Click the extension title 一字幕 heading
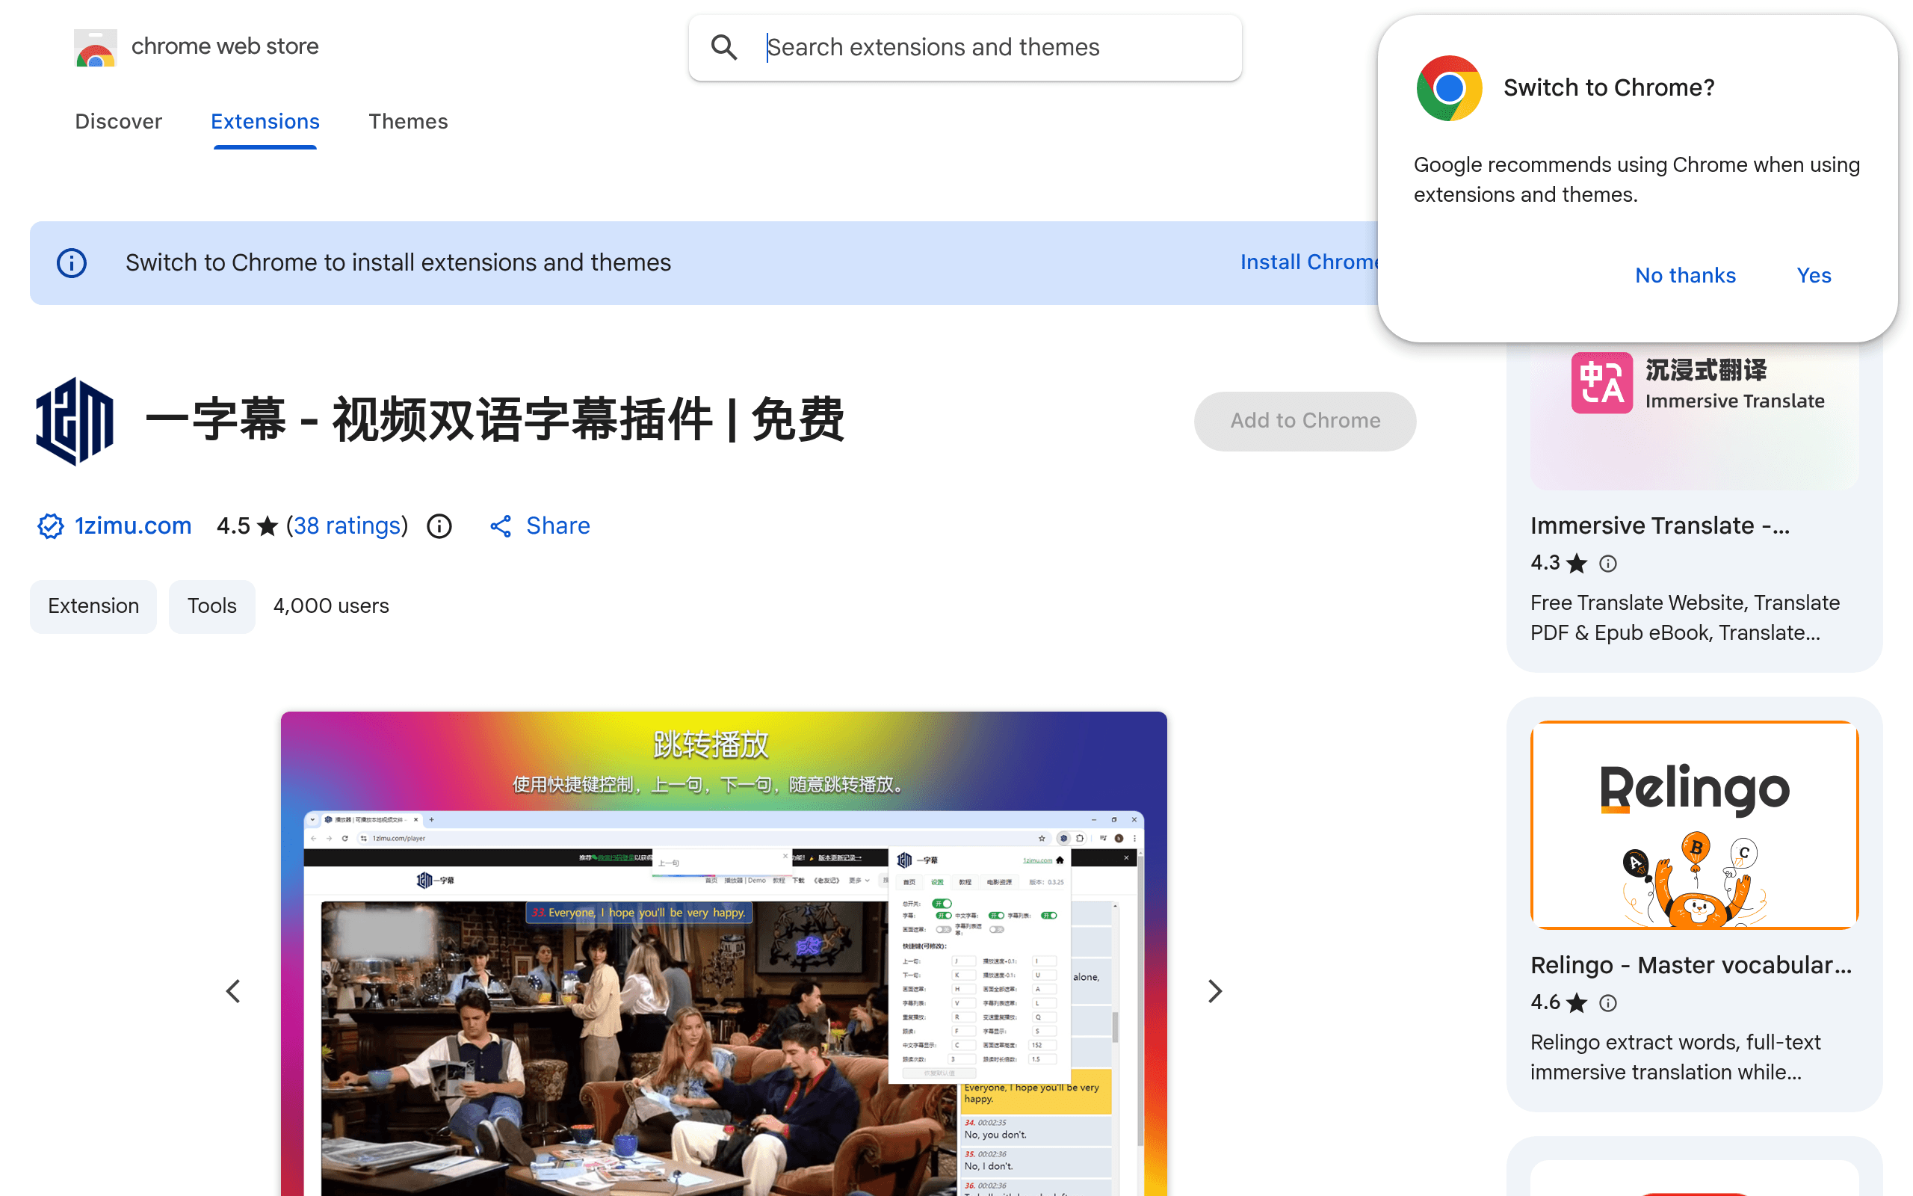 pyautogui.click(x=495, y=420)
